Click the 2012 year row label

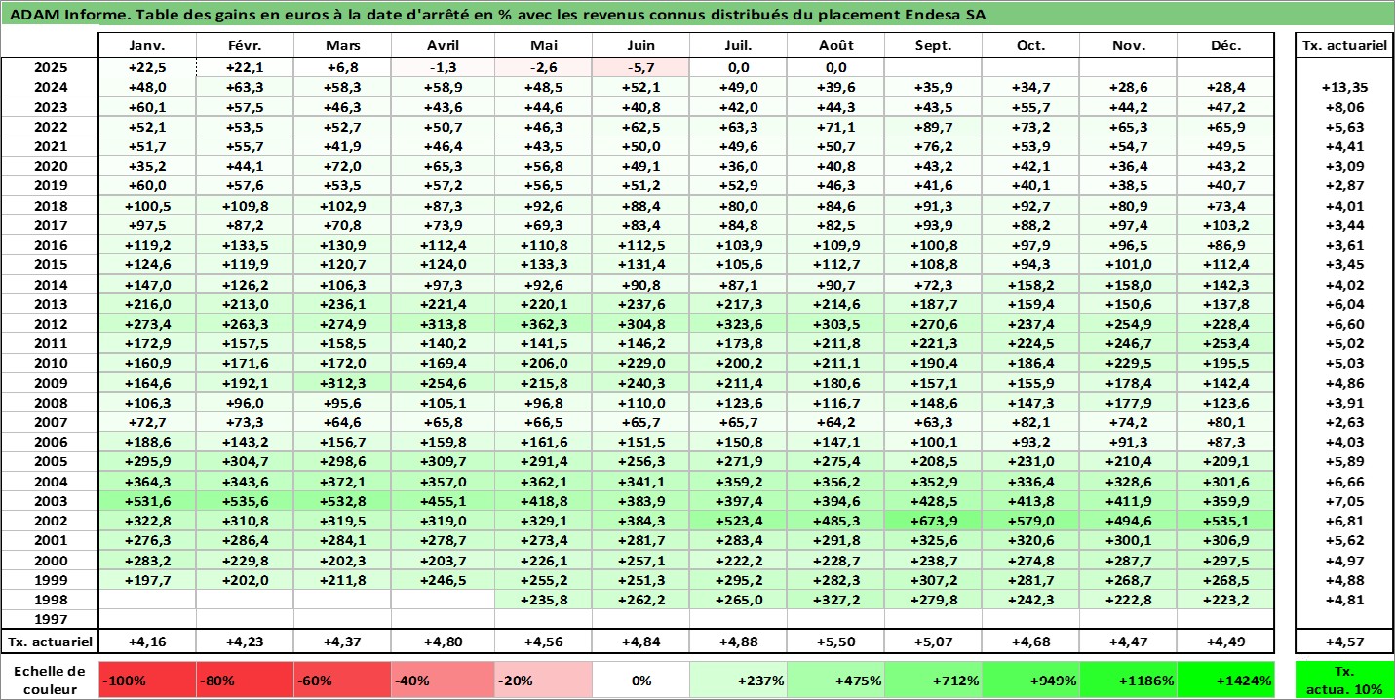50,324
